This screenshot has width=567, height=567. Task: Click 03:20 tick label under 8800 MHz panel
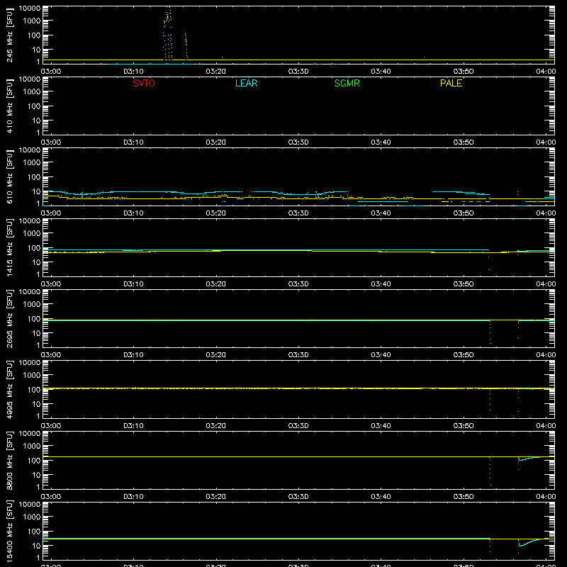(216, 497)
